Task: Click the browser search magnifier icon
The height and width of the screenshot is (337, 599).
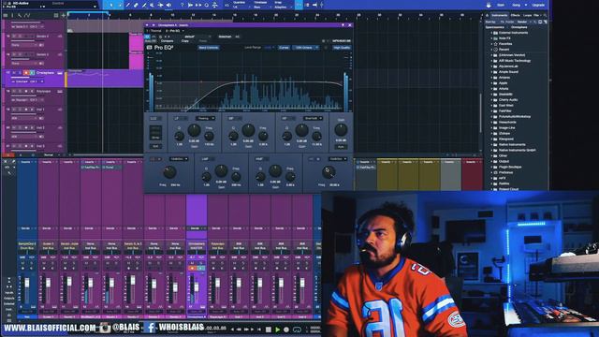Action: 545,15
